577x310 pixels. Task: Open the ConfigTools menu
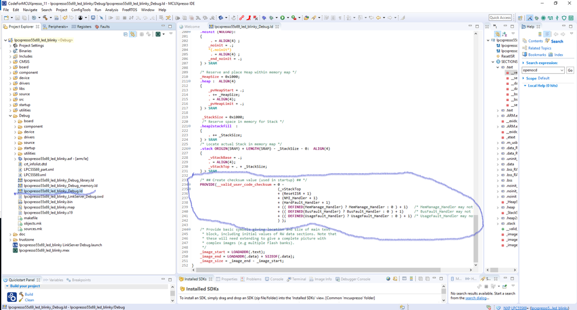click(81, 10)
